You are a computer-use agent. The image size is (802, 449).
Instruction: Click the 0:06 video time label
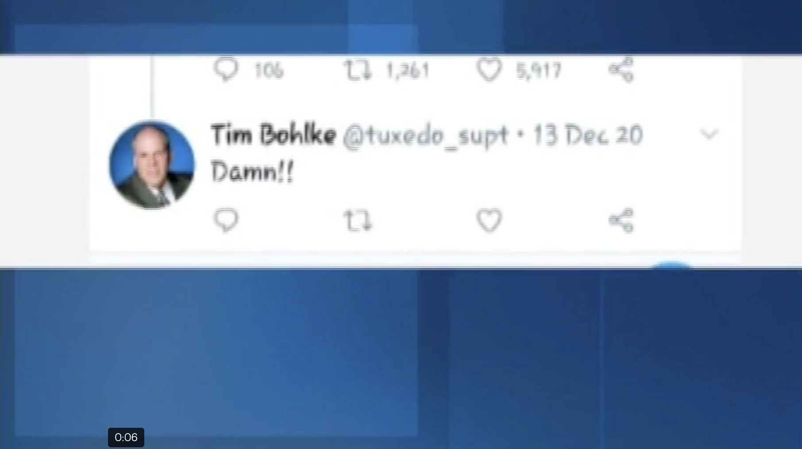click(126, 437)
